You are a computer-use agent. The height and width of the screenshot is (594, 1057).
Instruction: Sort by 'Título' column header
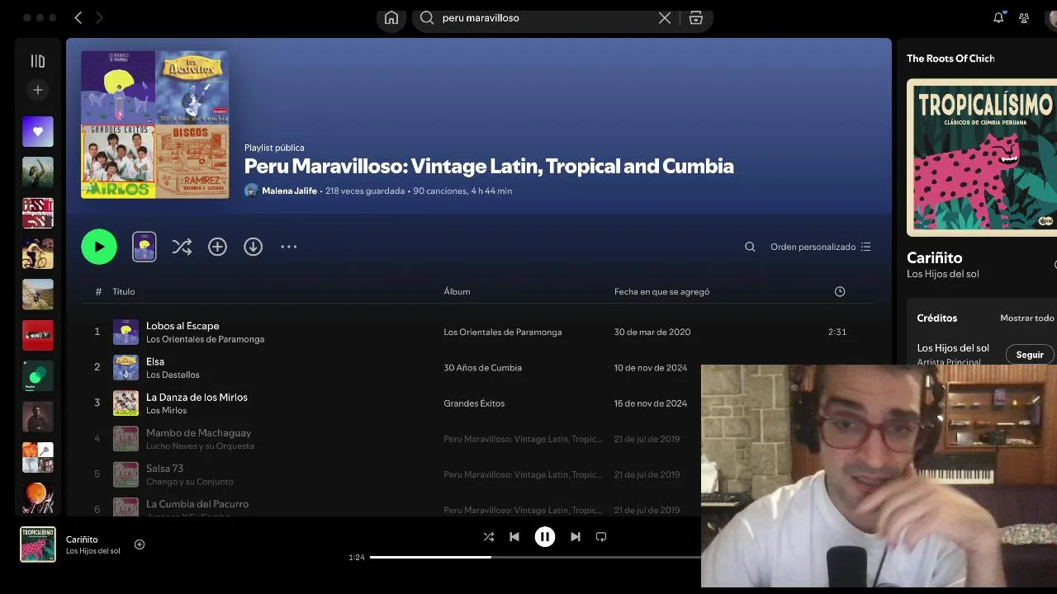(x=124, y=291)
